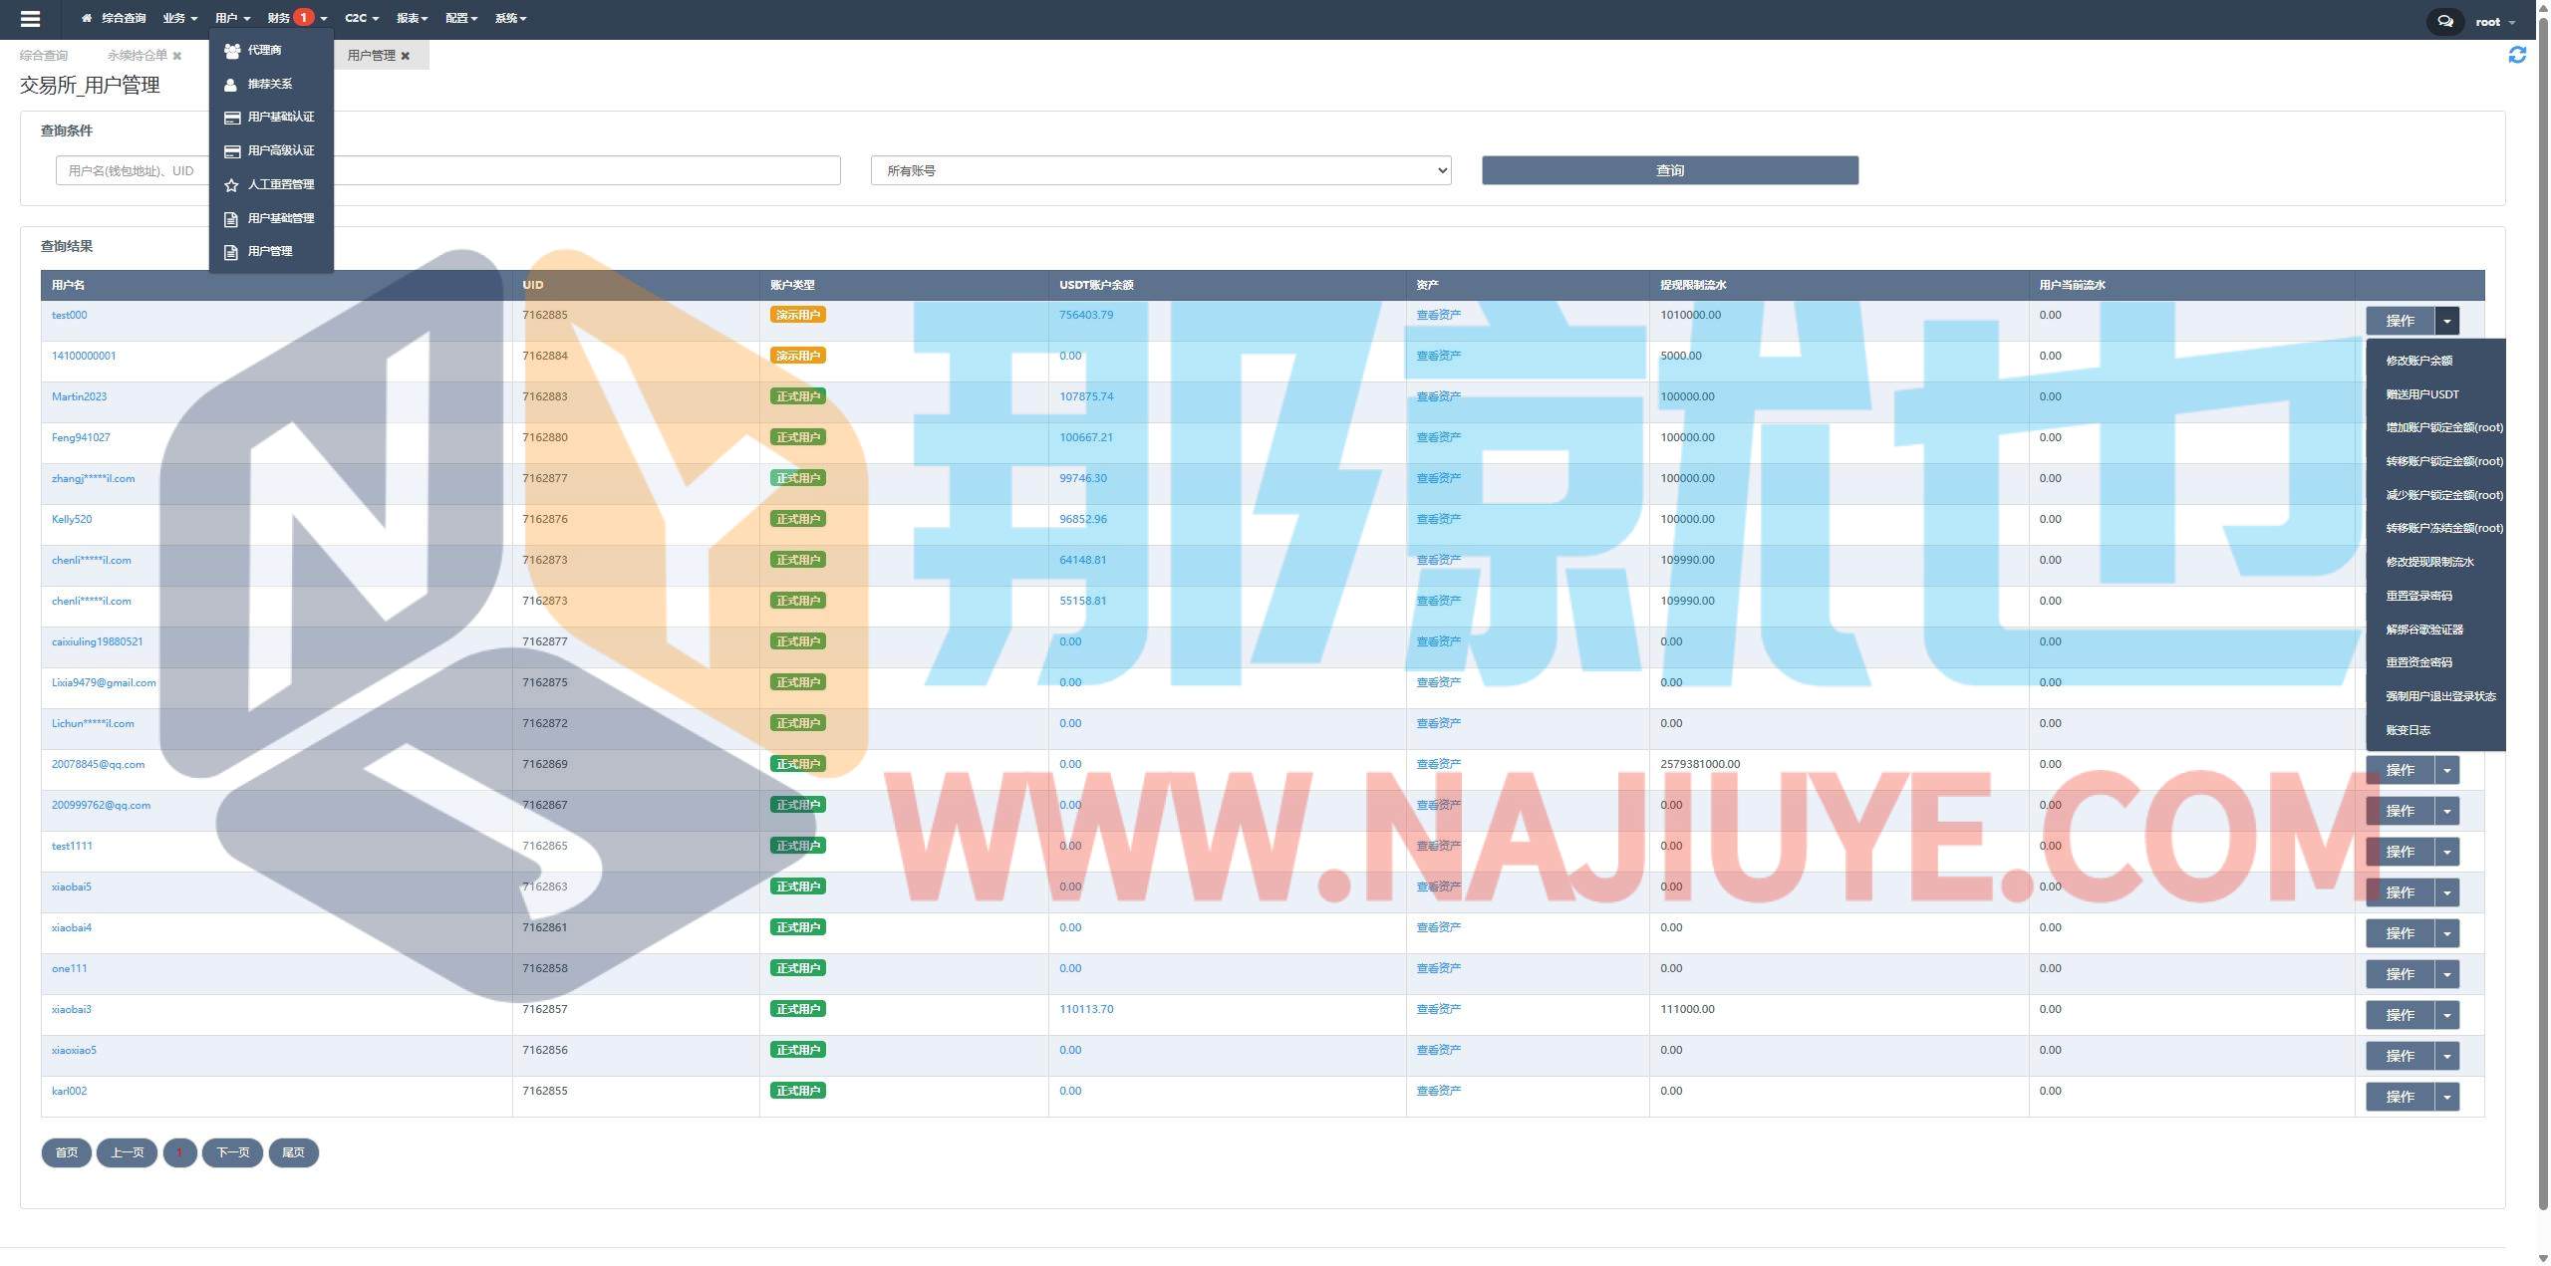2551x1266 pixels.
Task: Click the 下一页 pagination button
Action: (232, 1153)
